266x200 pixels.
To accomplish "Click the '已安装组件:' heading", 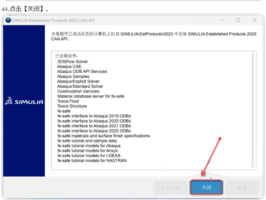I will pos(66,56).
